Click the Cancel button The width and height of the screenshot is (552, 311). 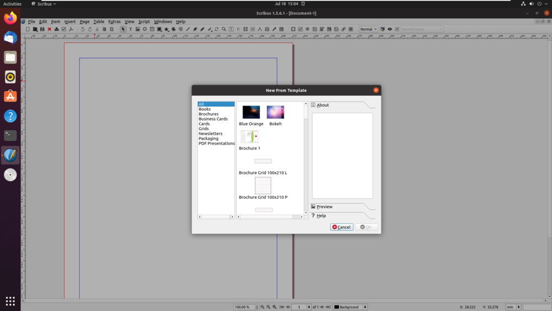pyautogui.click(x=342, y=227)
